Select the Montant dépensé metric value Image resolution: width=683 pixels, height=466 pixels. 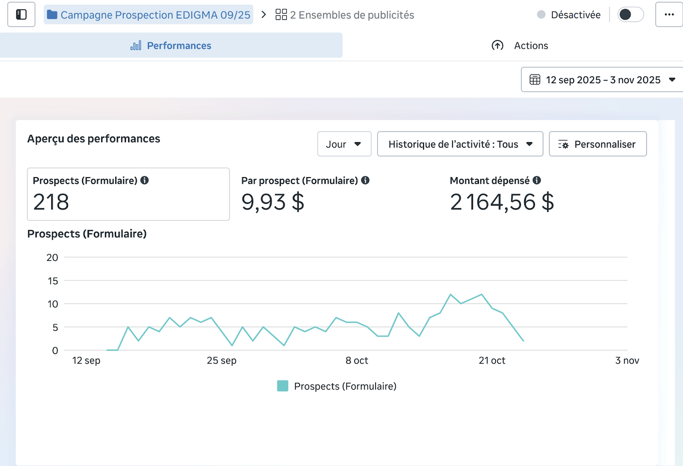(502, 202)
